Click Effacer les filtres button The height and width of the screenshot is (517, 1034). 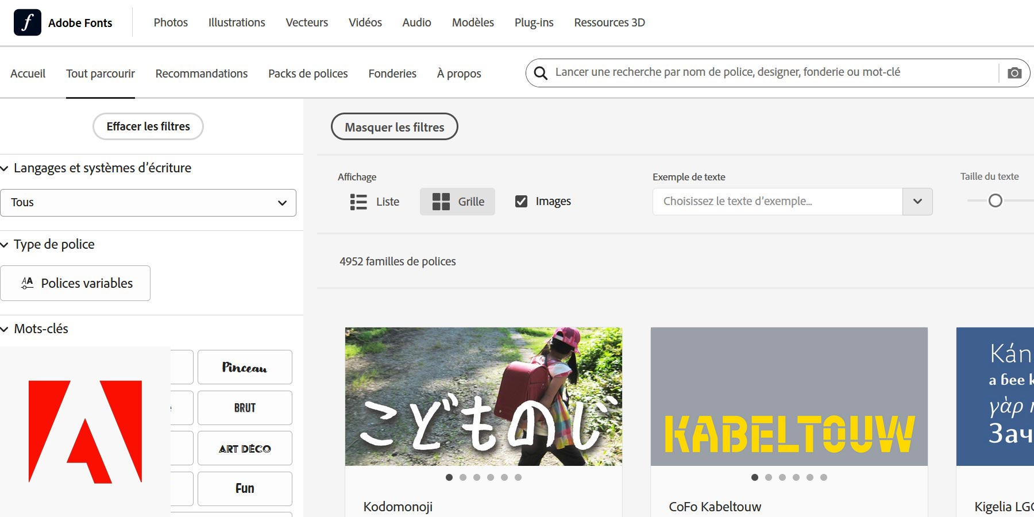148,126
